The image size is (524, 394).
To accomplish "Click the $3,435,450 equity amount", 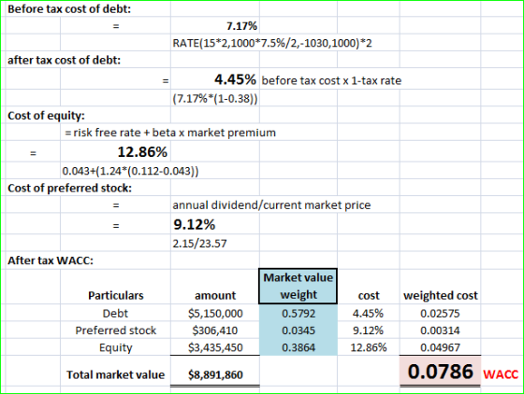I will point(215,347).
